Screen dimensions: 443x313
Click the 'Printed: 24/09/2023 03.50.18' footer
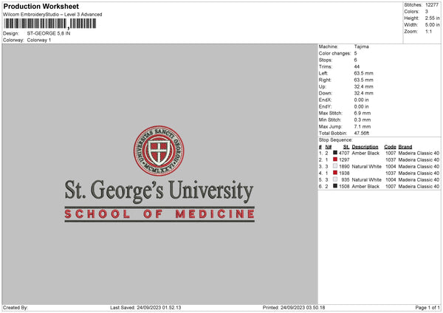point(294,308)
